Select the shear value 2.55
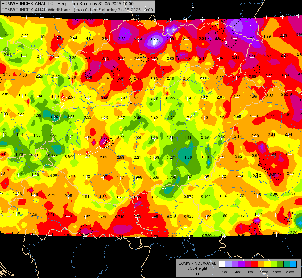The image size is (302, 278). tap(9, 35)
